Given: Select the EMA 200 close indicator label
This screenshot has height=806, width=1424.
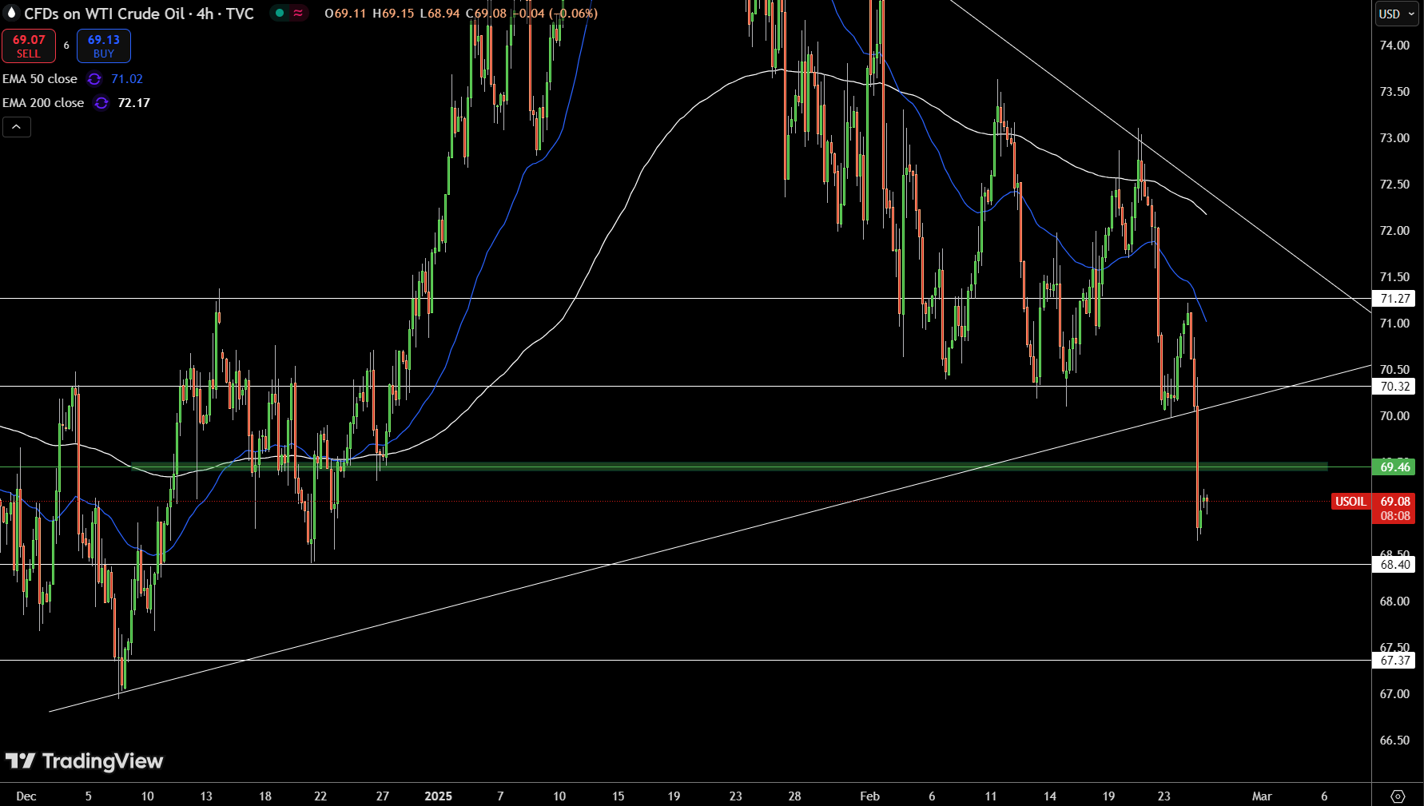Looking at the screenshot, I should coord(43,103).
